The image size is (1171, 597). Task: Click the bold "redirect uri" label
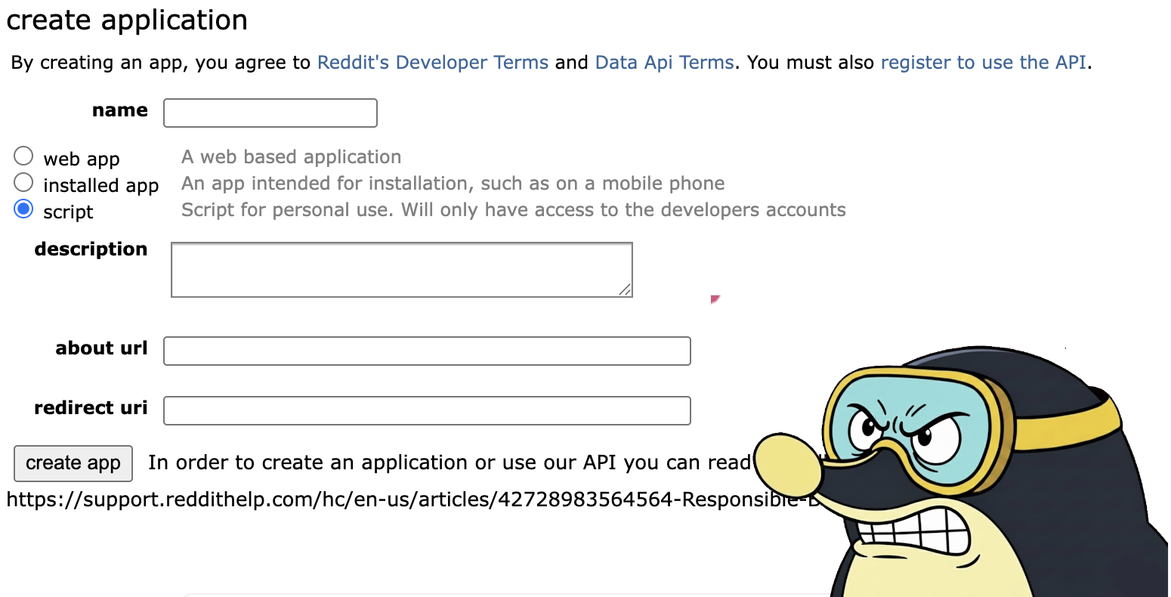click(x=91, y=407)
